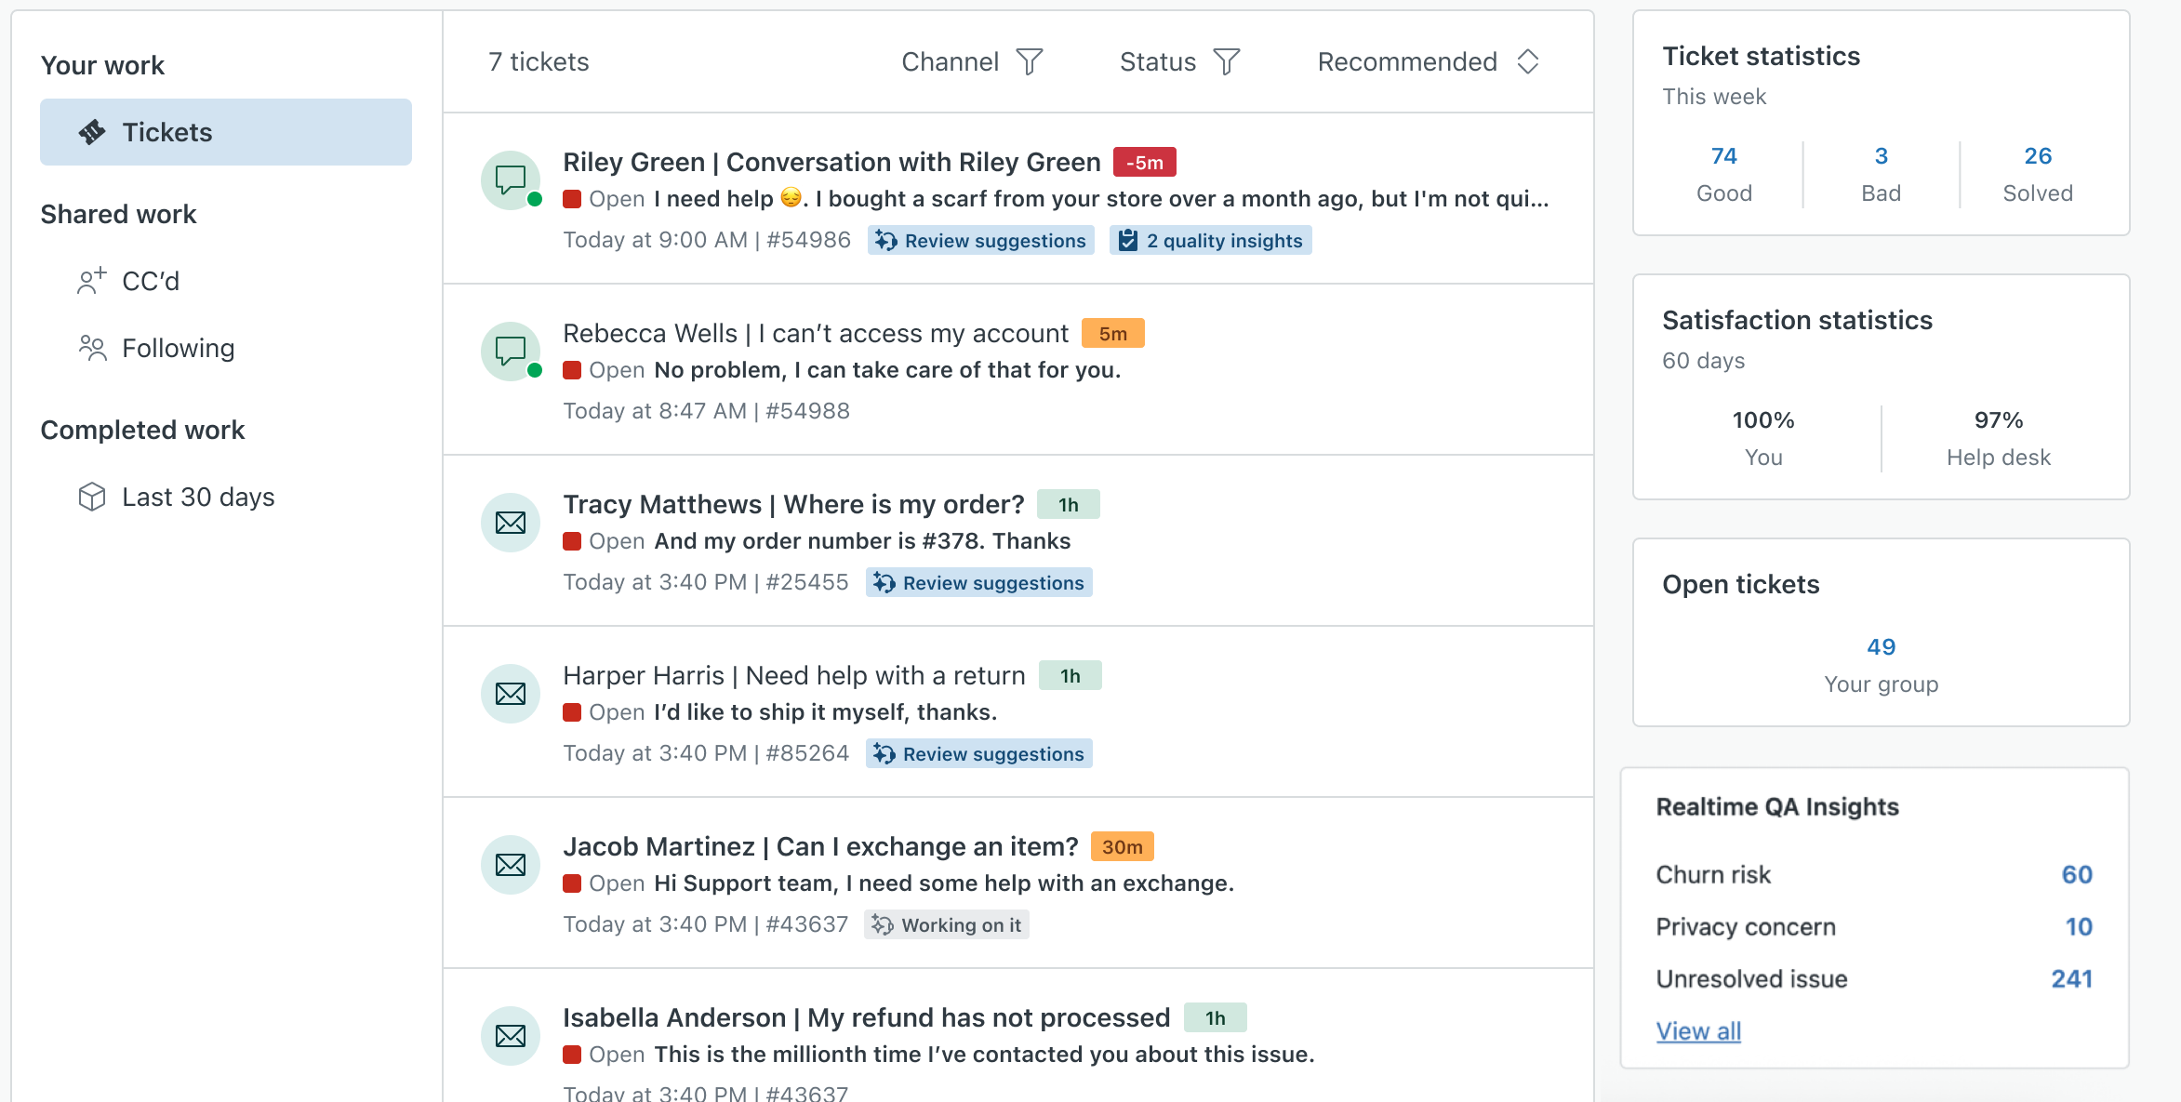Viewport: 2181px width, 1102px height.
Task: Open the Following tickets view
Action: tap(178, 348)
